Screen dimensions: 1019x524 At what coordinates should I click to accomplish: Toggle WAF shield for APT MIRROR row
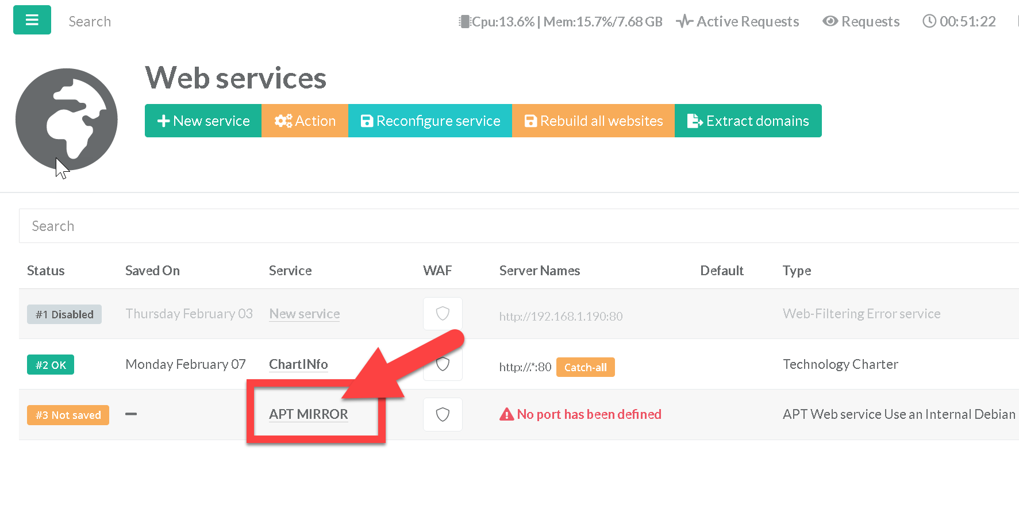tap(443, 414)
